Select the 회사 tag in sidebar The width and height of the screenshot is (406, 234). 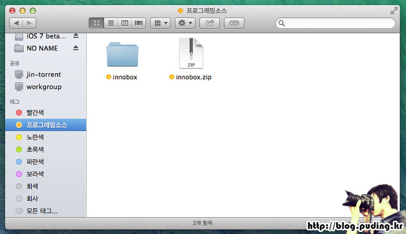(x=46, y=198)
